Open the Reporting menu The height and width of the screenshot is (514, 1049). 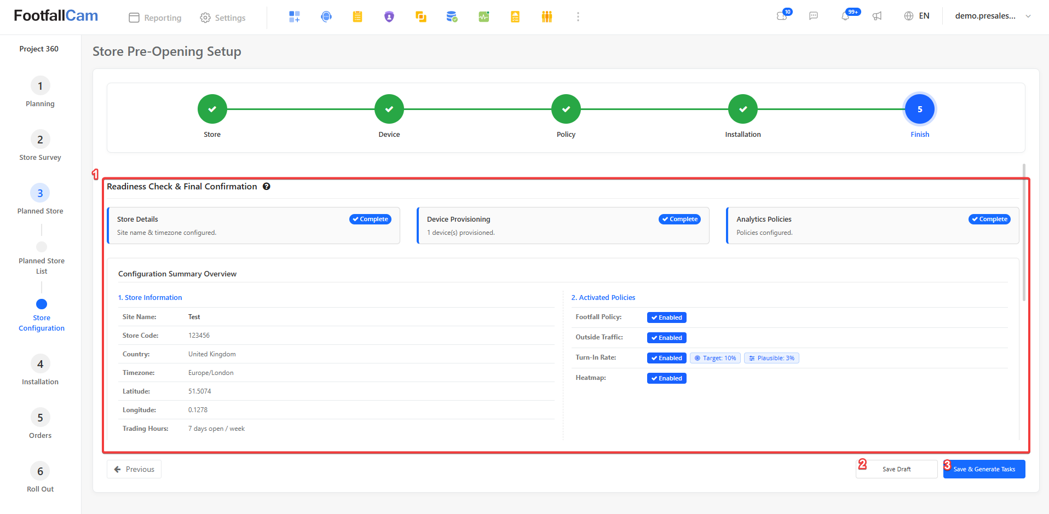pos(155,18)
